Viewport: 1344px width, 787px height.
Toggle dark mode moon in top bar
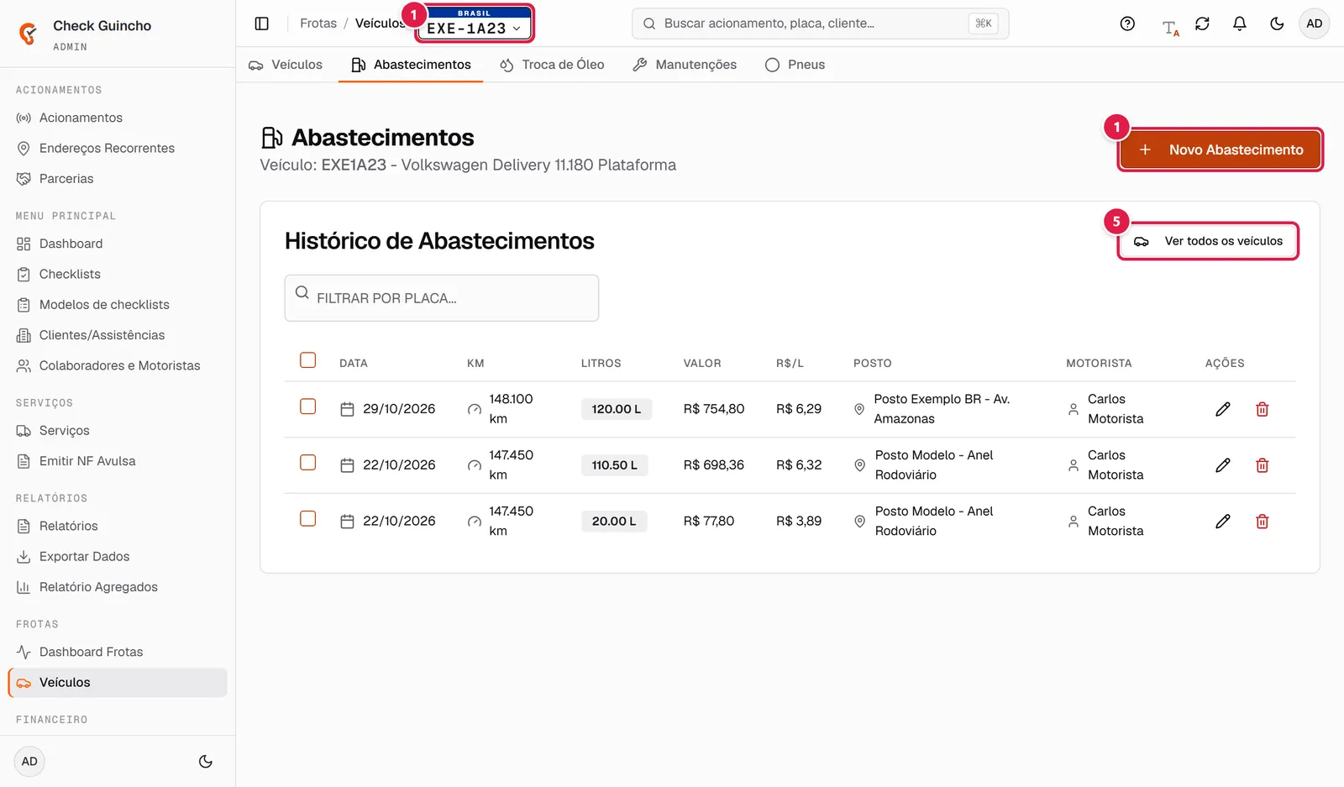tap(1277, 24)
